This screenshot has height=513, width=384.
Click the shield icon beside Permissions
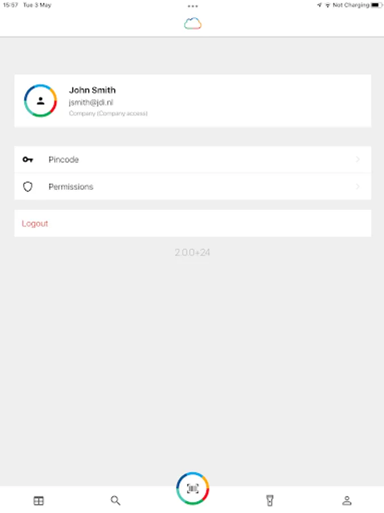(x=28, y=186)
